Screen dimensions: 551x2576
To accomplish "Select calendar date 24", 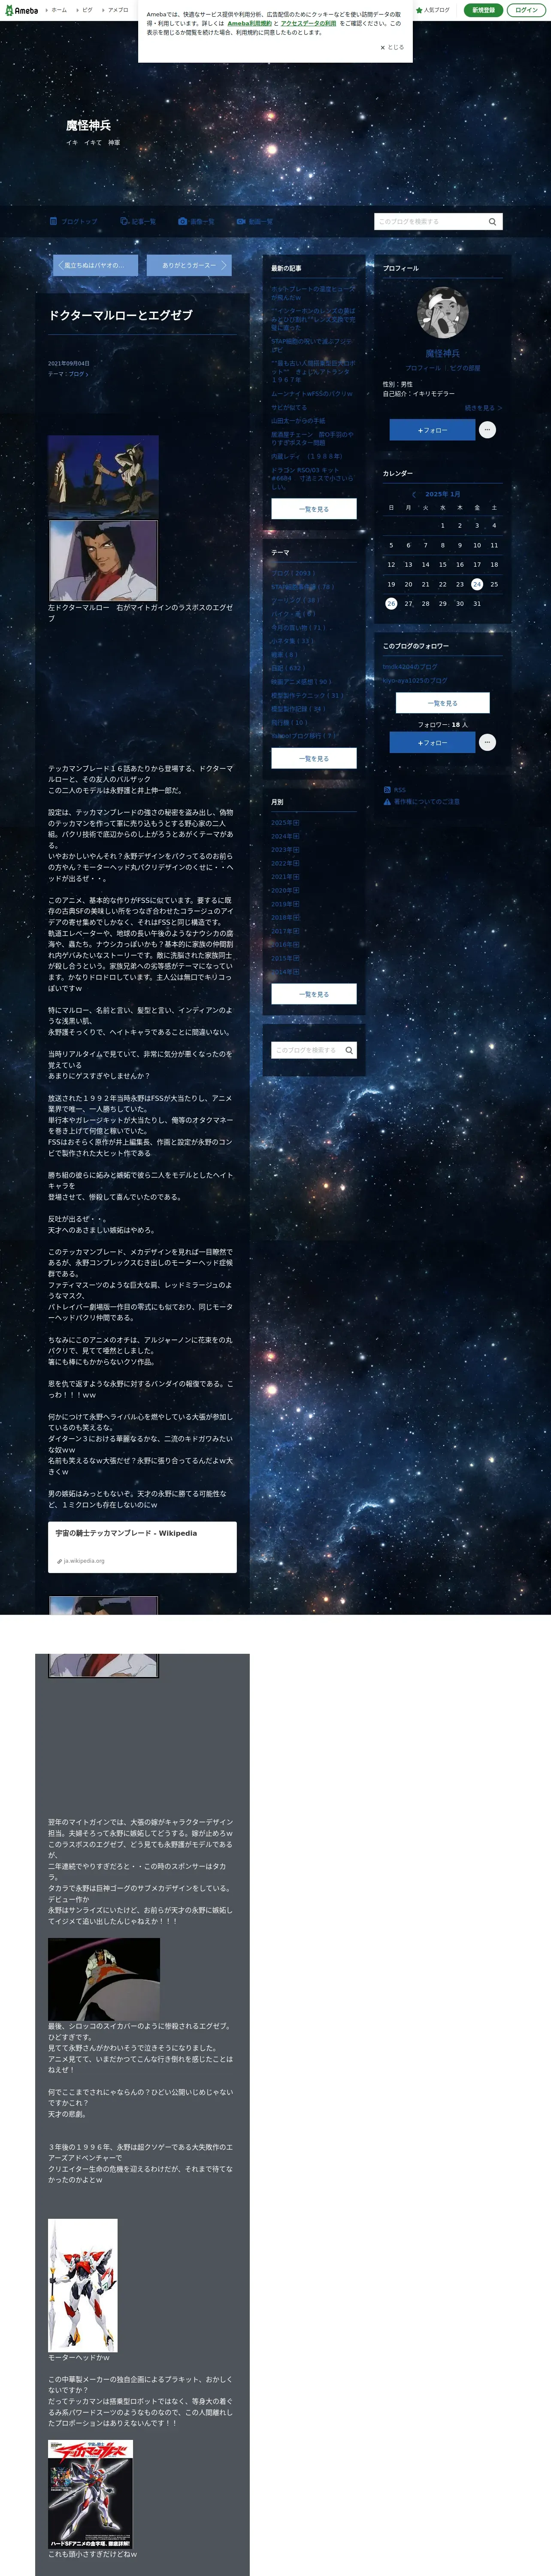I will click(x=477, y=584).
